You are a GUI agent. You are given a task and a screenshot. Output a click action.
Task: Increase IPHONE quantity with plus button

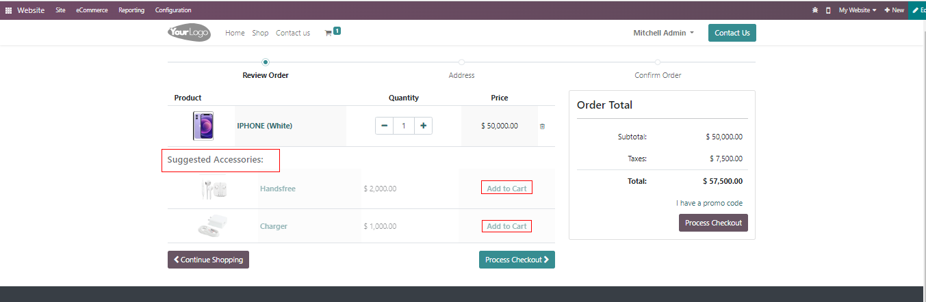click(423, 126)
